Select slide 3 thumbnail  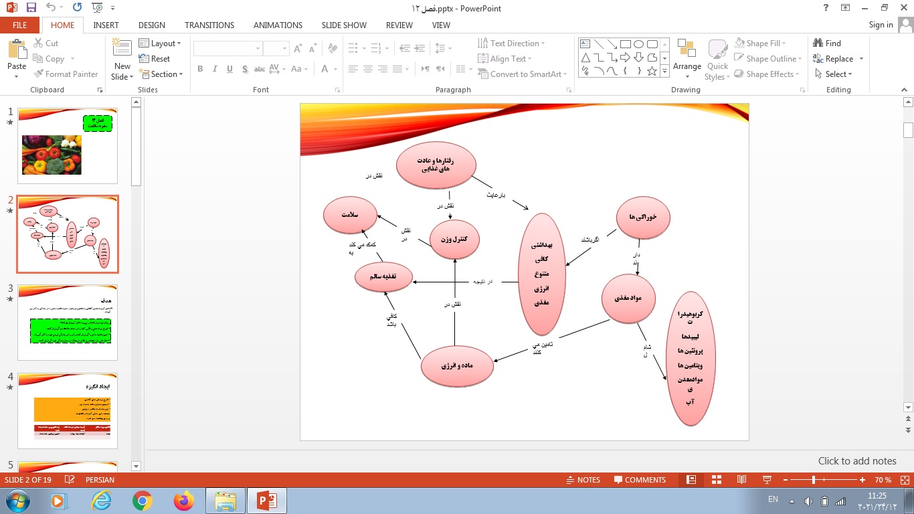click(x=68, y=323)
